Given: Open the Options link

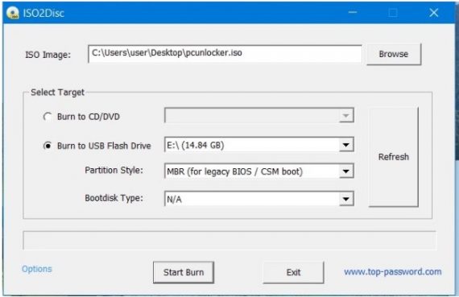Looking at the screenshot, I should click(x=37, y=269).
